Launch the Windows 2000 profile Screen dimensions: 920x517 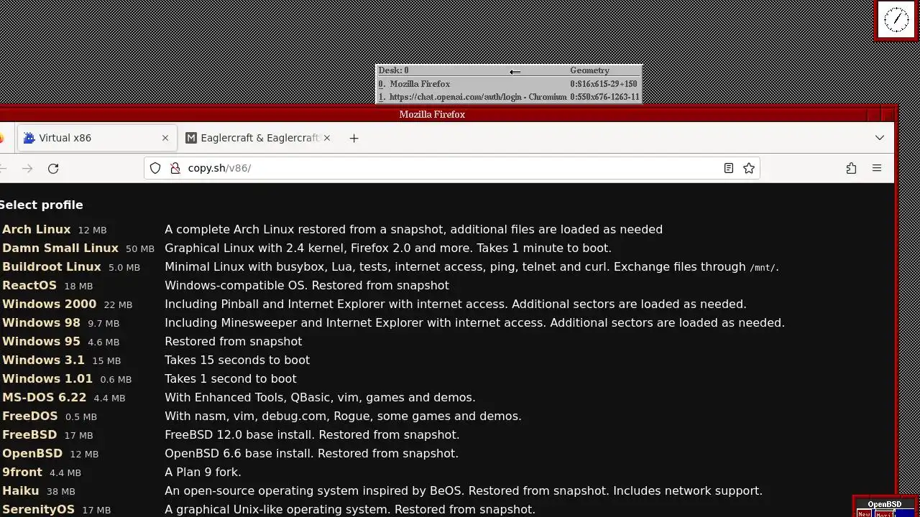coord(49,304)
